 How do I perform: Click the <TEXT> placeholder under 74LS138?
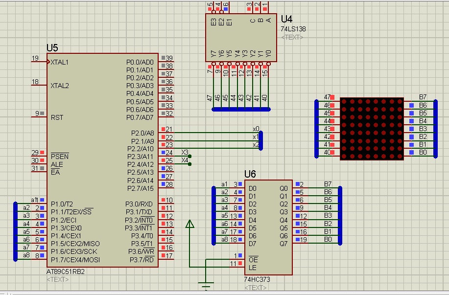(x=292, y=37)
